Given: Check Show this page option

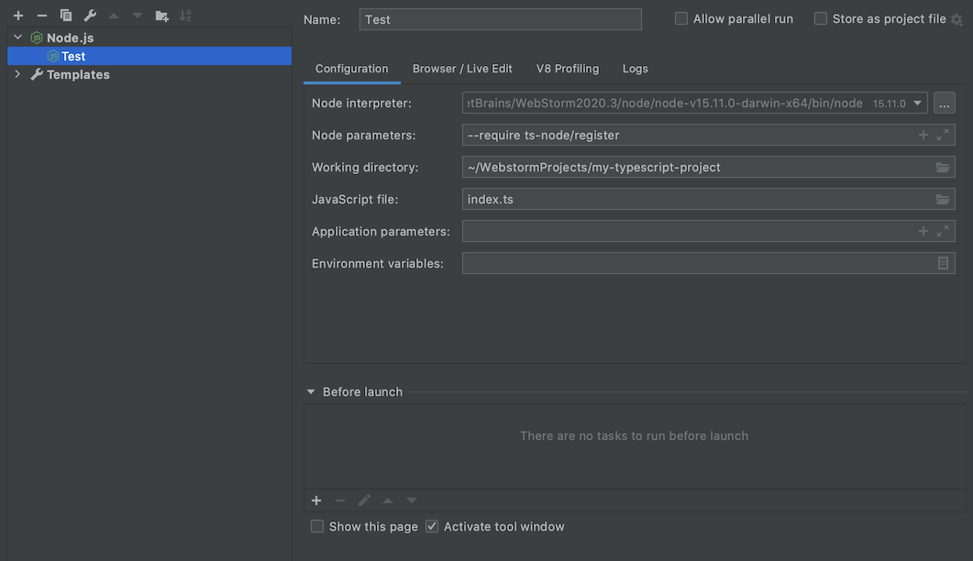Looking at the screenshot, I should coord(317,526).
